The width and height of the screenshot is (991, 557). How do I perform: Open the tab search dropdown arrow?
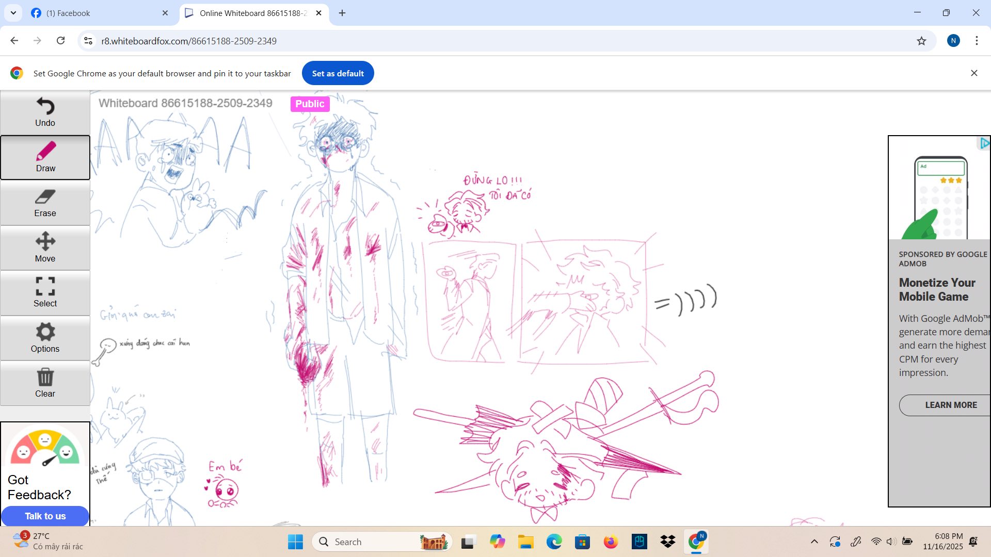click(x=13, y=13)
